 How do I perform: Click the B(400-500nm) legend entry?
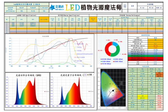(x=118, y=59)
